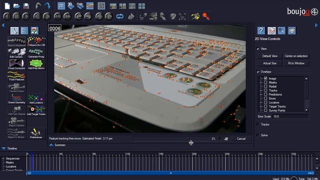Collapse the right panel with blue arrow

click(x=316, y=25)
